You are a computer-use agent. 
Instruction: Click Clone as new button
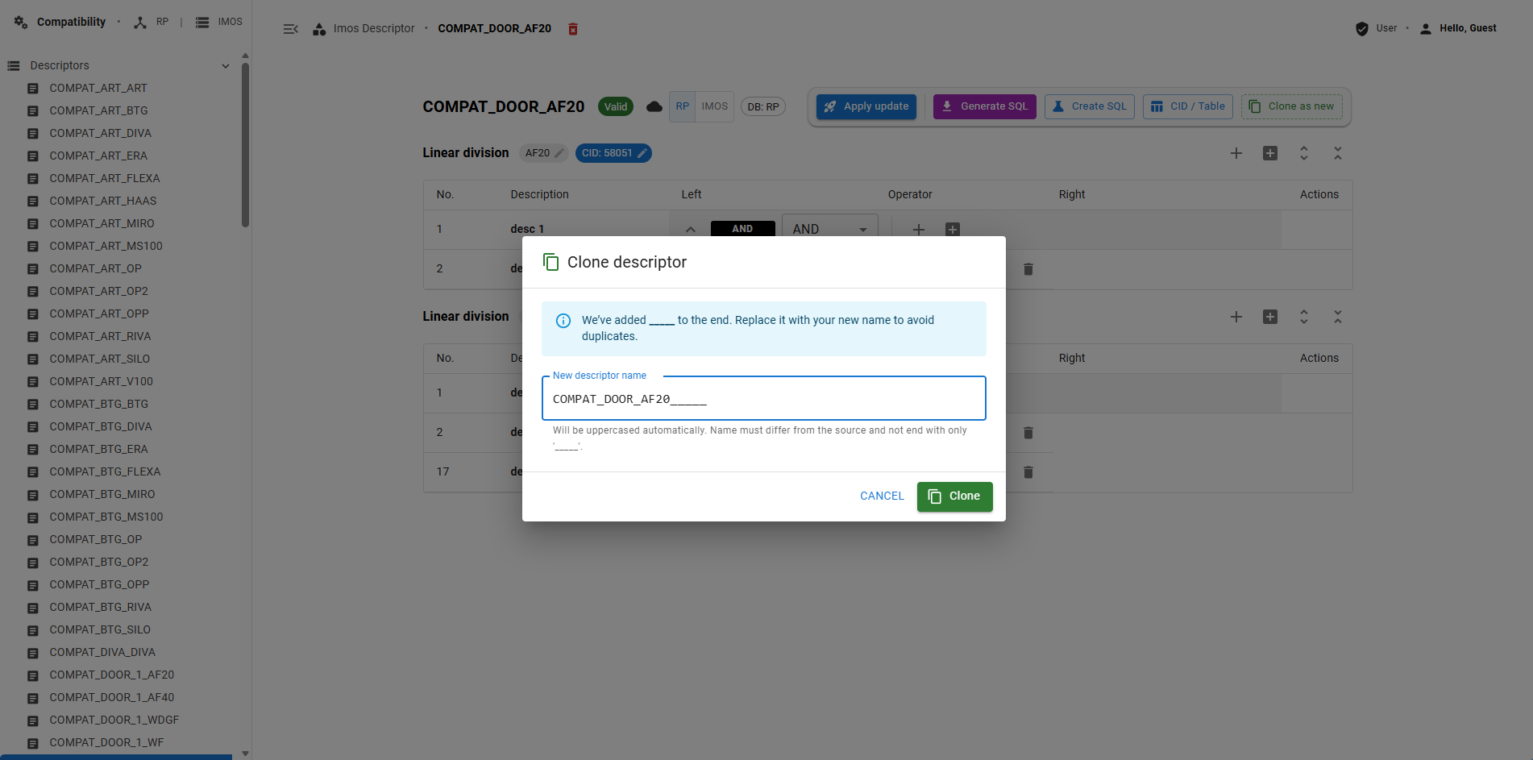tap(1292, 106)
